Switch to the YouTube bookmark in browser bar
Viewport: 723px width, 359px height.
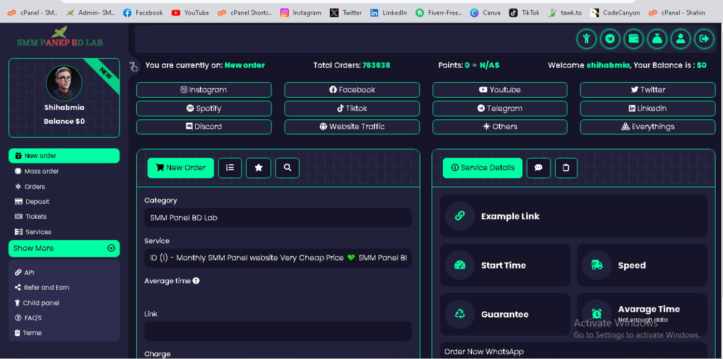click(x=191, y=13)
